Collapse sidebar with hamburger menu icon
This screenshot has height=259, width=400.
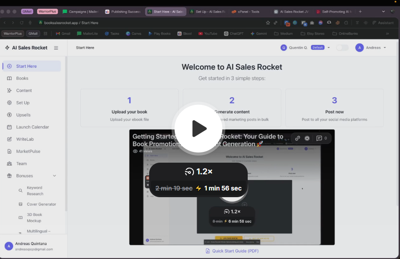click(56, 48)
